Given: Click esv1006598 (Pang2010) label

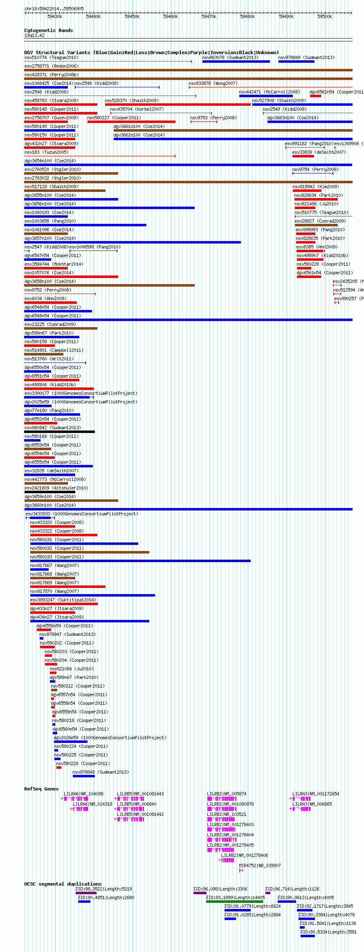Looking at the screenshot, I should [x=95, y=247].
